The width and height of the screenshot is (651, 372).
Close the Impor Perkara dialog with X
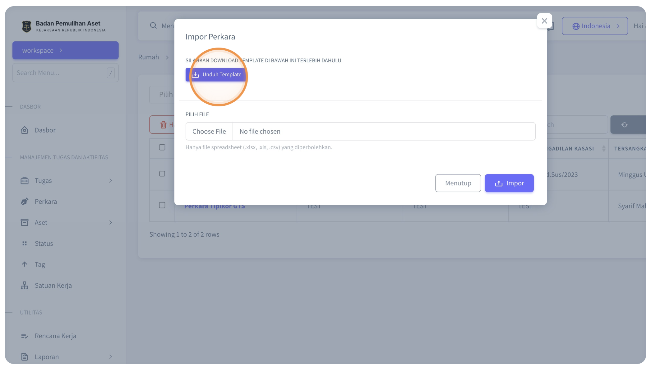point(544,21)
